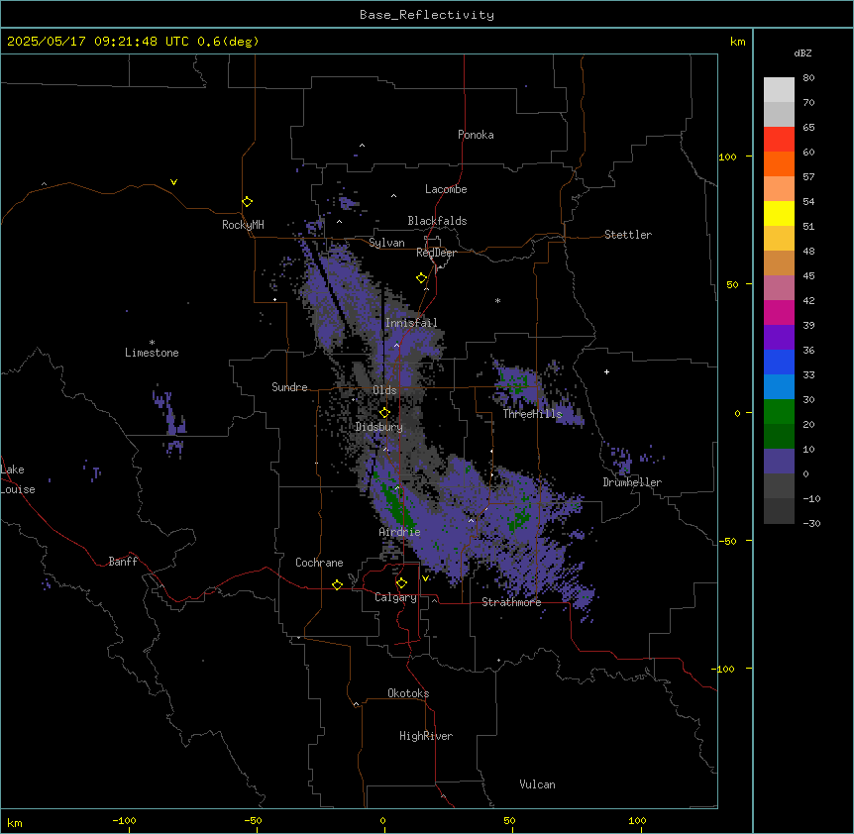
Task: Click the yellow diamond marker above Didsbury
Action: (384, 412)
